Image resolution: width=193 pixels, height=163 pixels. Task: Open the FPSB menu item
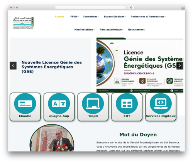point(74,17)
